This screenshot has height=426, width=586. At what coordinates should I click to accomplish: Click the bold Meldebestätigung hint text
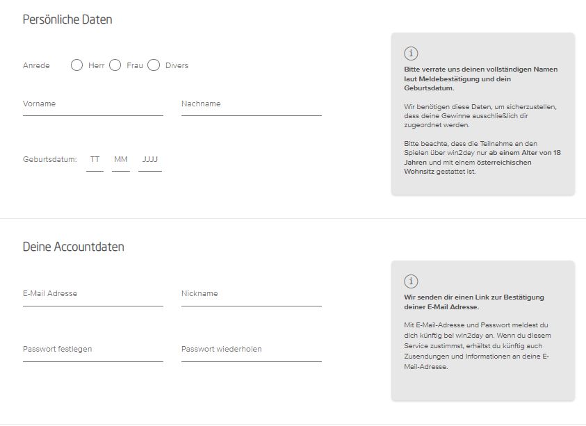point(480,79)
